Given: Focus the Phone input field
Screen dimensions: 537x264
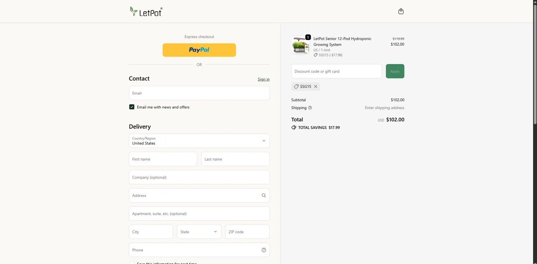Looking at the screenshot, I should click(x=199, y=250).
